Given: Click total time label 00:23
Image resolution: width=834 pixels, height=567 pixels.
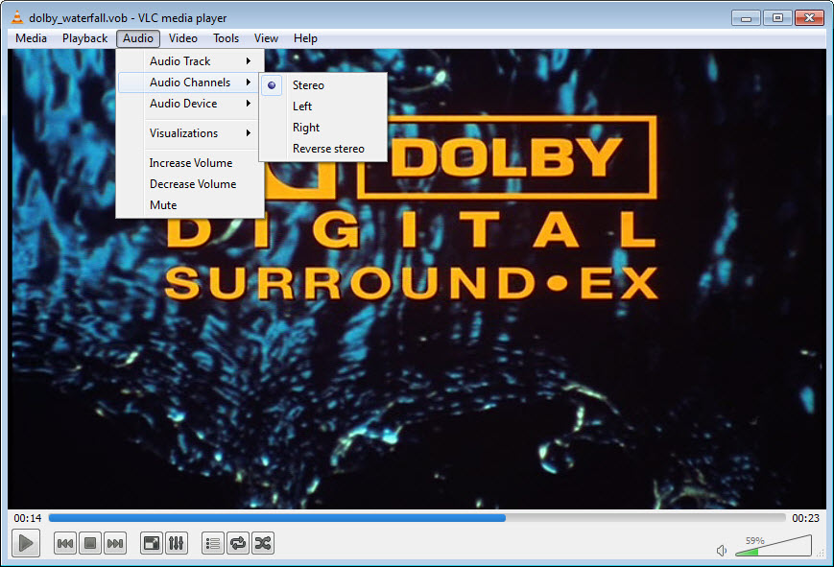Looking at the screenshot, I should tap(805, 518).
